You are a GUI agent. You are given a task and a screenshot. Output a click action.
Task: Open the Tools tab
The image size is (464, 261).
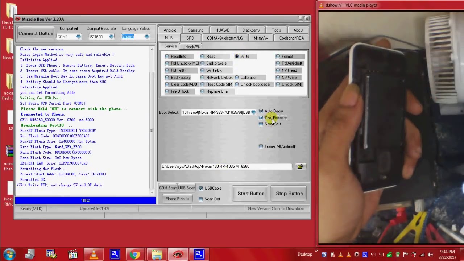[x=276, y=30]
